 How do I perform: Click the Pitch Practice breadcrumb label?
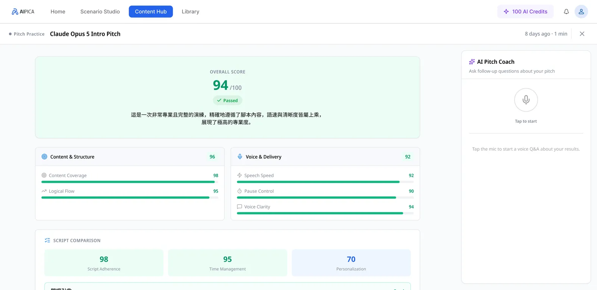tap(29, 34)
